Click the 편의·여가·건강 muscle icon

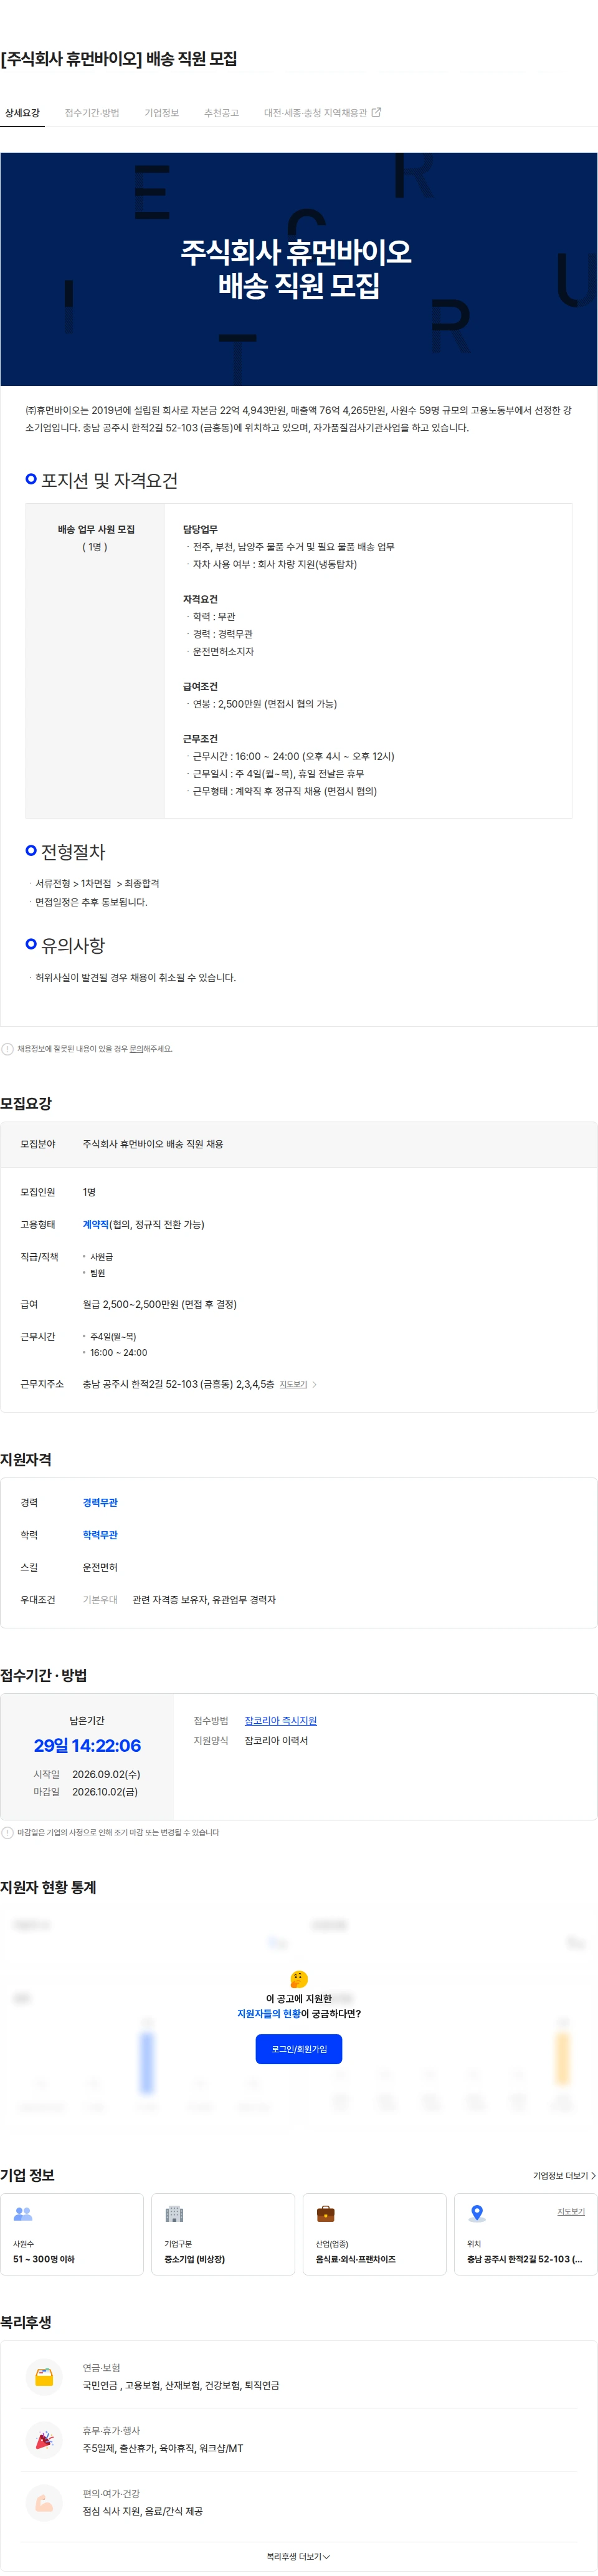[44, 2503]
